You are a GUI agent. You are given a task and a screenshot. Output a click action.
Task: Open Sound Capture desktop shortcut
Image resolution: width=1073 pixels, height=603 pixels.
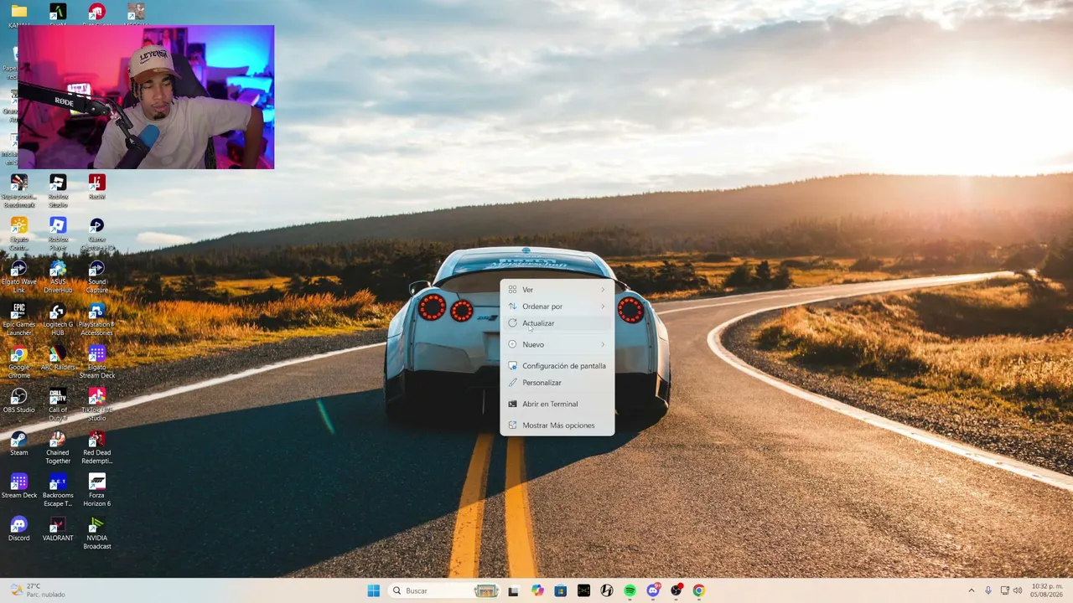(97, 277)
